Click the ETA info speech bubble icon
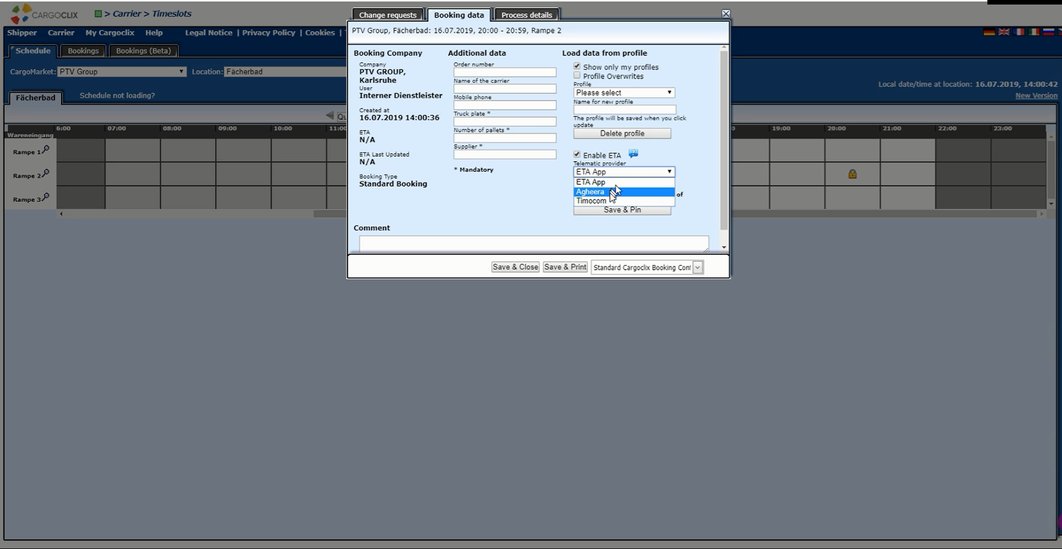The height and width of the screenshot is (549, 1062). coord(633,154)
